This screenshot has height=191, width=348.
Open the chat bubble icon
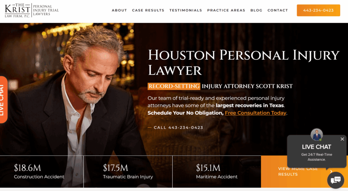[x=335, y=180]
